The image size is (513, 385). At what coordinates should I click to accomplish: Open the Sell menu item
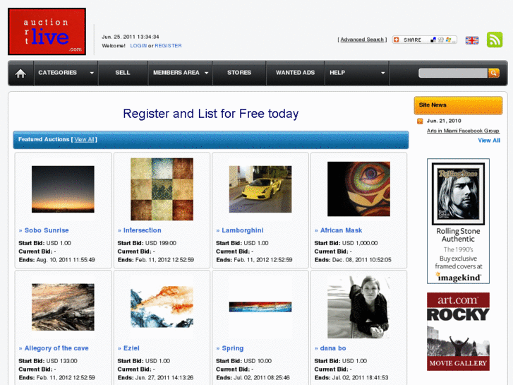point(123,73)
